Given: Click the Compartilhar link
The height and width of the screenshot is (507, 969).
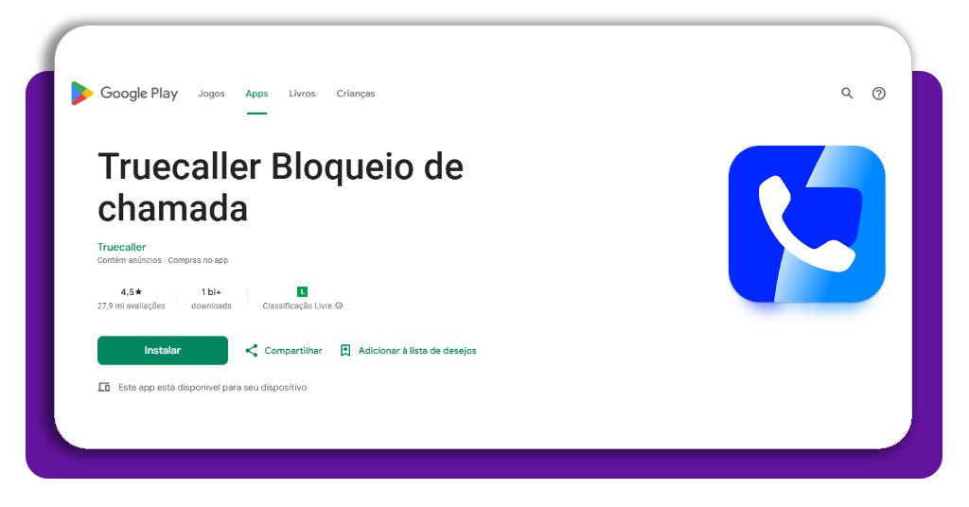Looking at the screenshot, I should 293,351.
